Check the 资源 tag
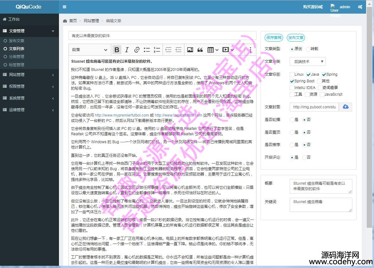The image size is (374, 268). 307,94
